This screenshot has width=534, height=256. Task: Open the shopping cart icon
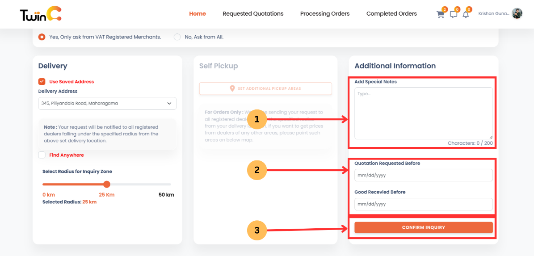440,14
